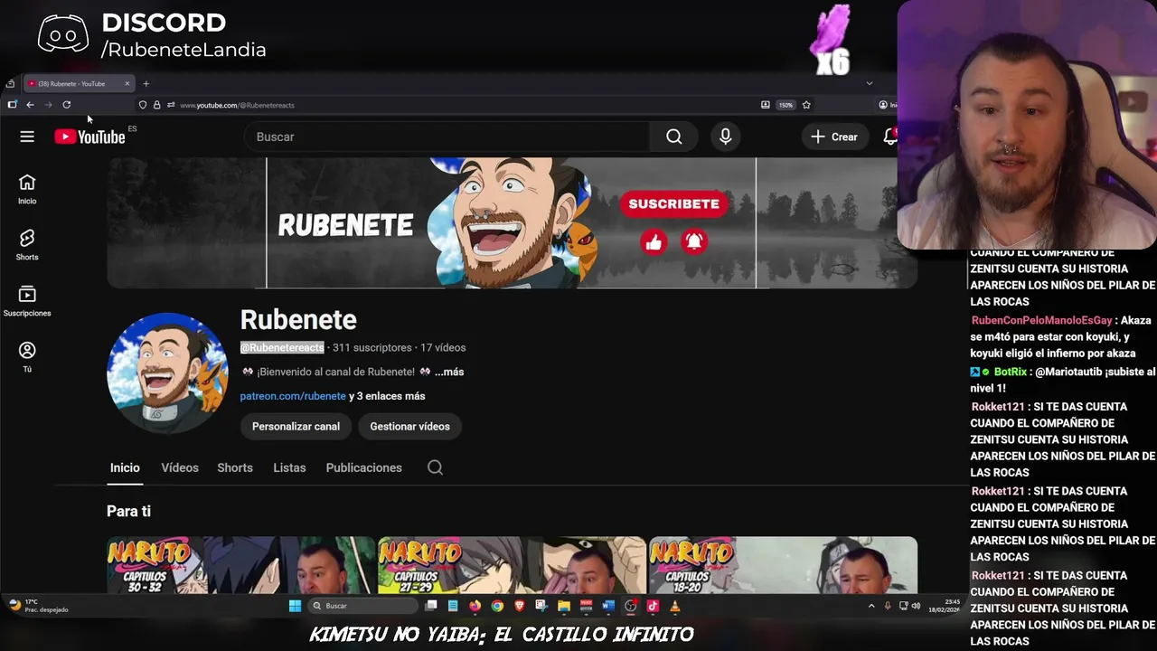This screenshot has height=651, width=1157.
Task: Open Suscripciones in the YouTube sidebar
Action: [x=27, y=301]
